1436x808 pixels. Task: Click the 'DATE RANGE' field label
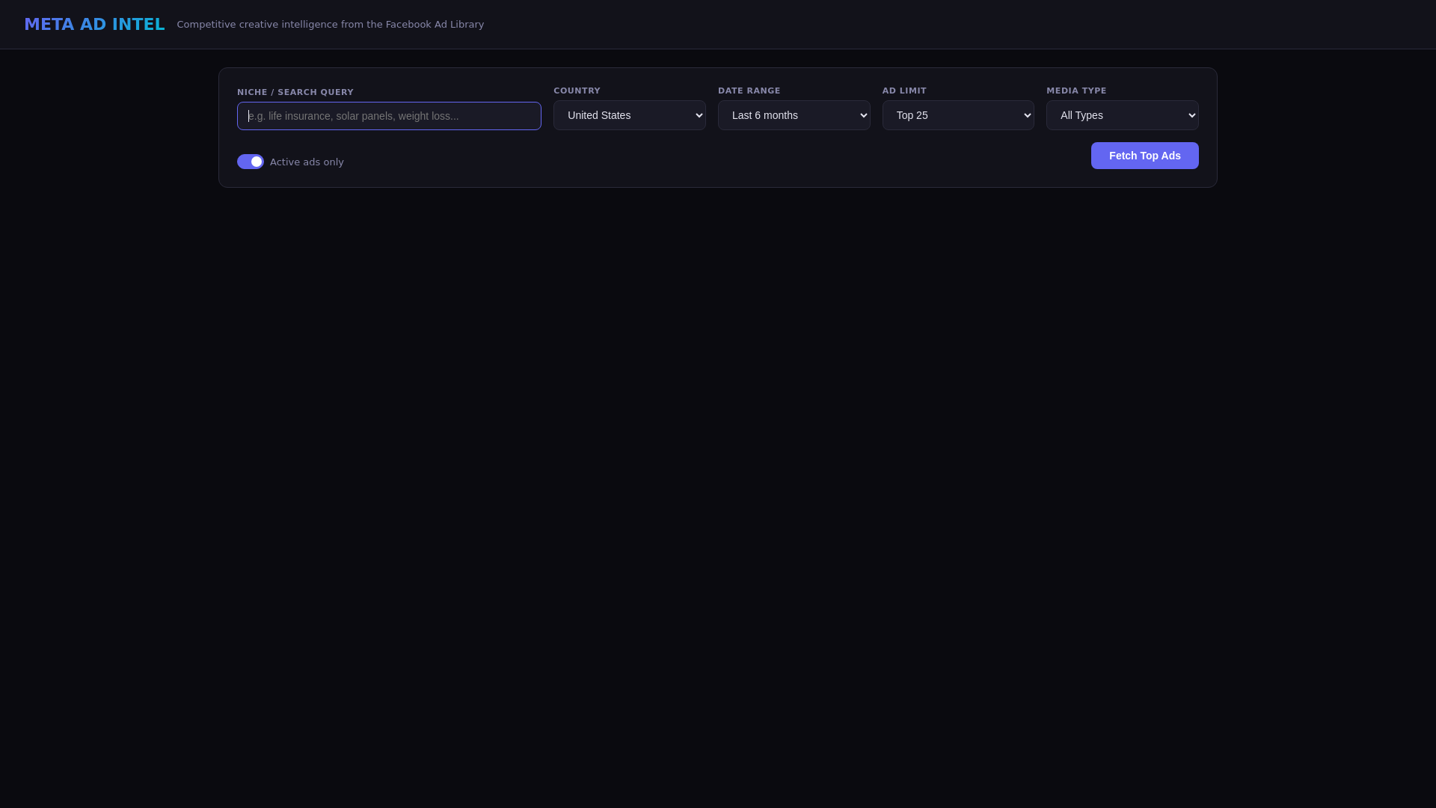click(x=749, y=91)
